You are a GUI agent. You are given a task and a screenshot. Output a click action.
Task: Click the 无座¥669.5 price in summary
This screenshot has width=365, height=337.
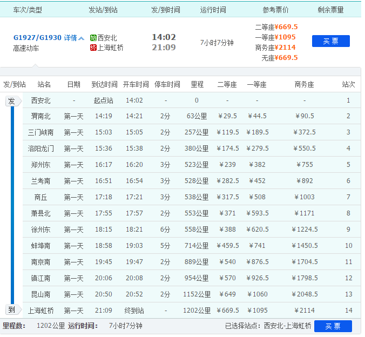[280, 58]
